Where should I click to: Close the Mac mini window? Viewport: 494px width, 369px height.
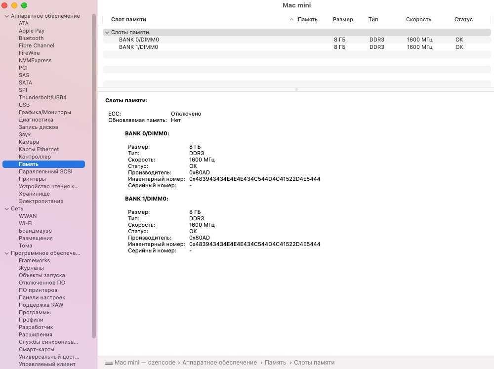[4, 5]
